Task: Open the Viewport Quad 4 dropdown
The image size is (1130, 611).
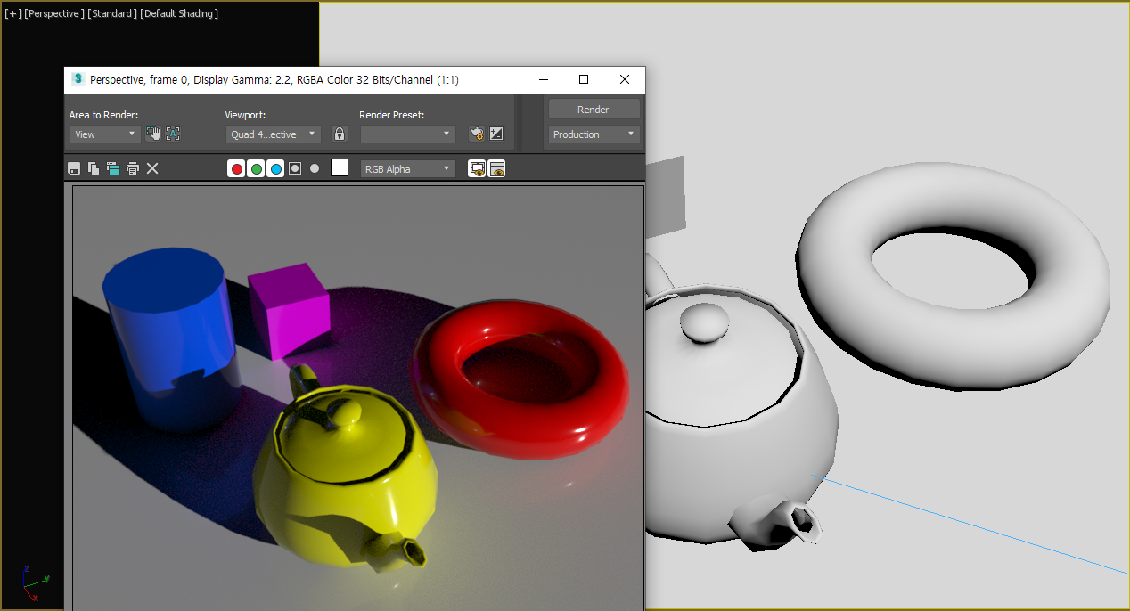Action: click(x=274, y=134)
